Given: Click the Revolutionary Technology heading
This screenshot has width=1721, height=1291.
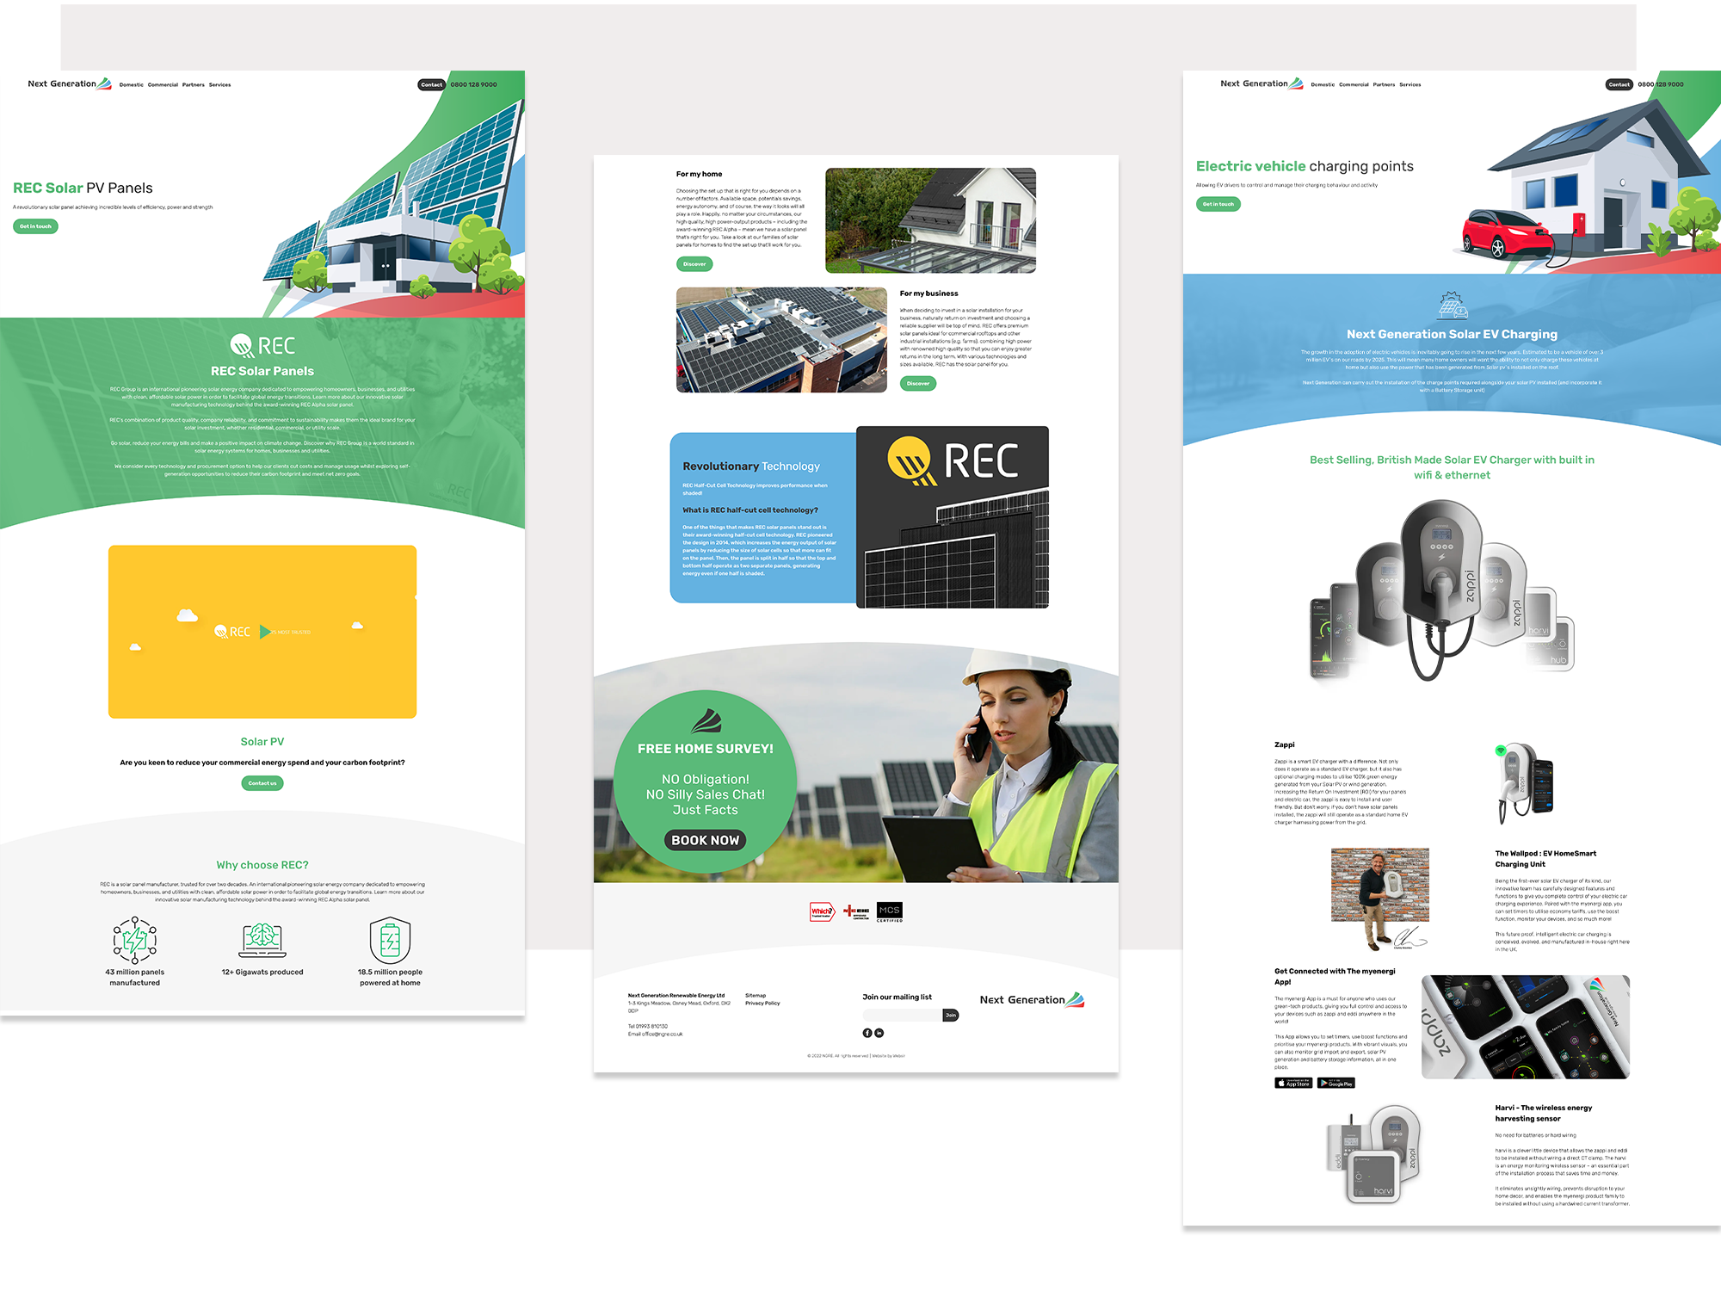Looking at the screenshot, I should [751, 466].
